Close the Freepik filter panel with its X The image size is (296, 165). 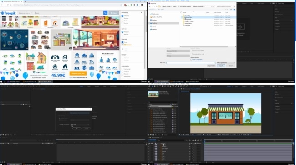click(141, 12)
